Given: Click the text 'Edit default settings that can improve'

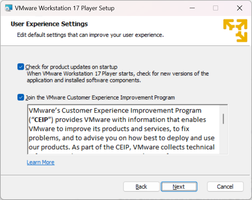Looking at the screenshot, I should pyautogui.click(x=63, y=35).
